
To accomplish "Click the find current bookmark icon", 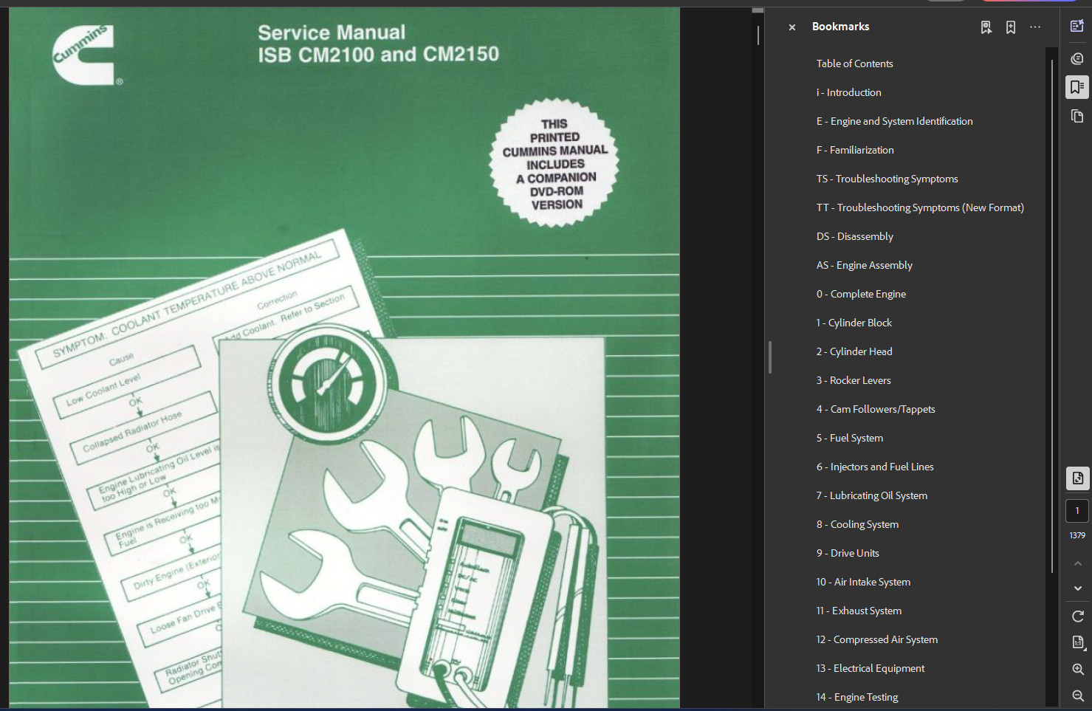I will click(x=986, y=27).
